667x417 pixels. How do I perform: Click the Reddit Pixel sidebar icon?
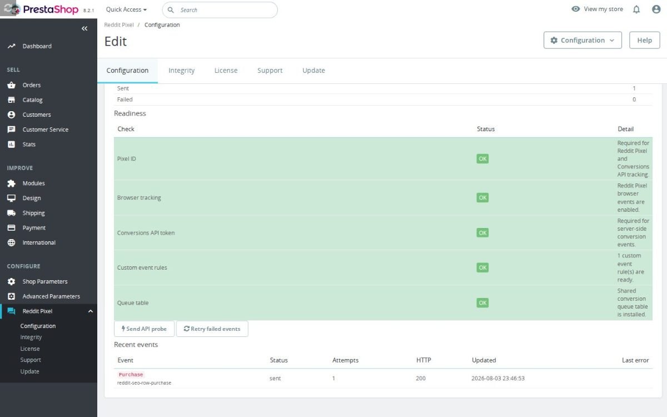click(x=11, y=311)
